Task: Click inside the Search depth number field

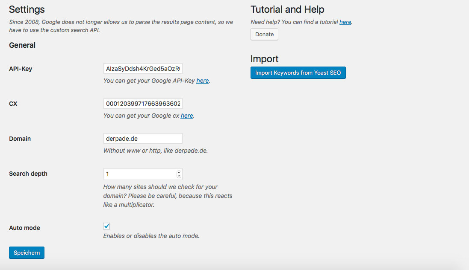Action: coord(140,174)
